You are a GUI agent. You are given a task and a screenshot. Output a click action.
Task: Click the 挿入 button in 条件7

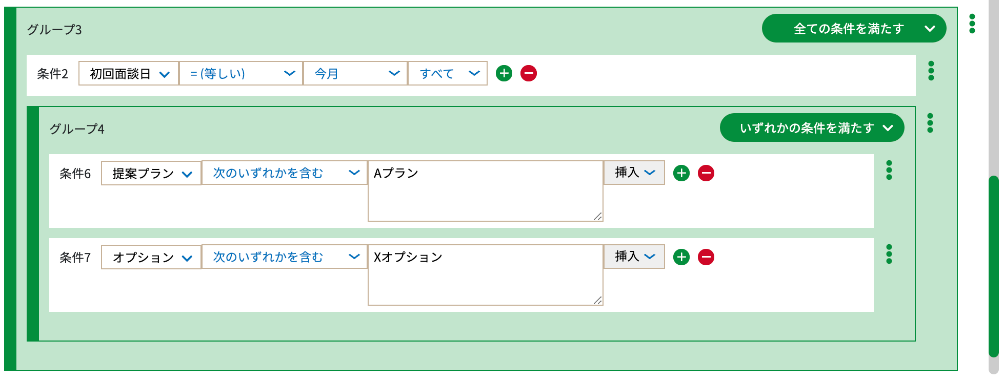click(x=634, y=257)
